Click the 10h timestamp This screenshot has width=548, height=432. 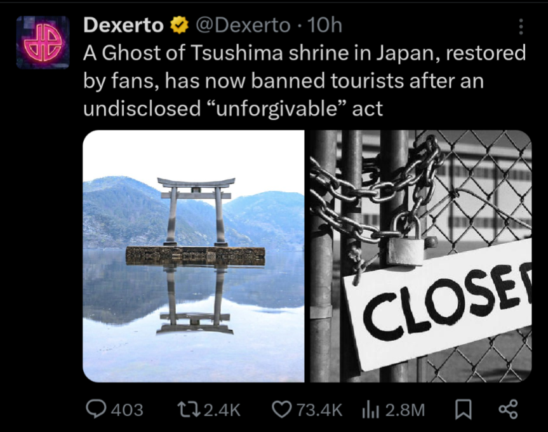coord(324,25)
